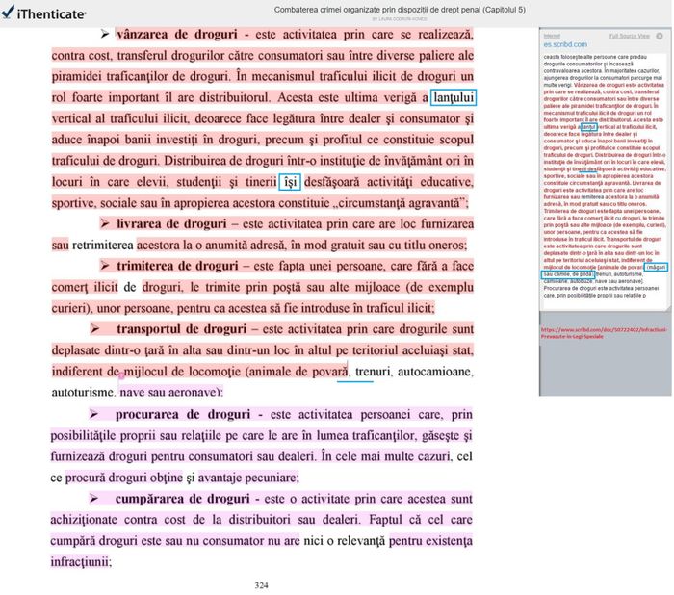Click the unhighlighted word retrimiterea
This screenshot has width=674, height=595.
point(103,246)
